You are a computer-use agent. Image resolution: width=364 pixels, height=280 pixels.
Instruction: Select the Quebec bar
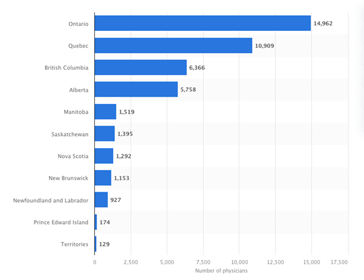pos(174,45)
